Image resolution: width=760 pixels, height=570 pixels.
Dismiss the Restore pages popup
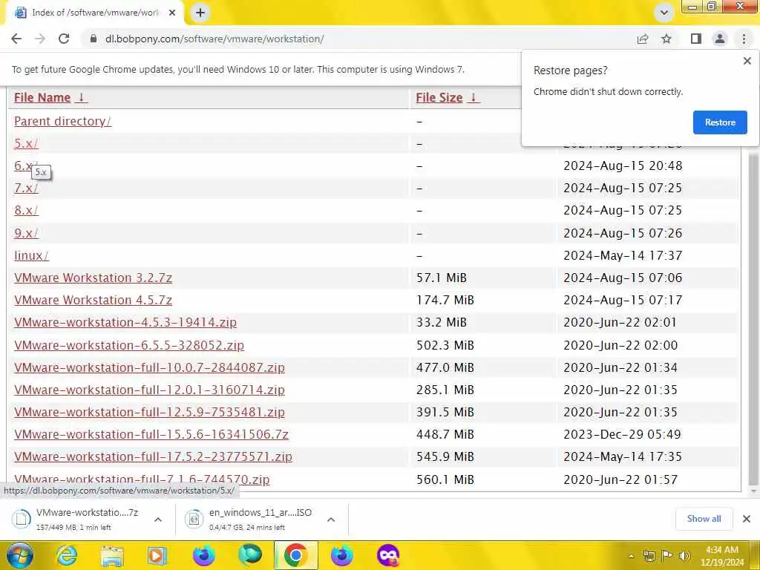point(747,61)
